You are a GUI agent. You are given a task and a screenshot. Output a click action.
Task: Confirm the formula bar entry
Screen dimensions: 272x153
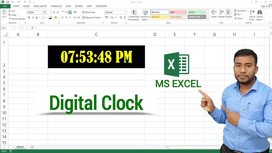point(27,28)
